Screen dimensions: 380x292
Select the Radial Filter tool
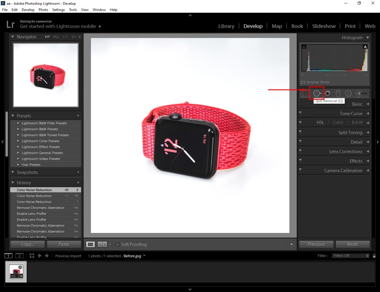348,93
